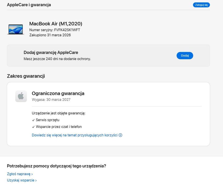Viewport: 223px width, 187px height.
Task: Open the MacBook Air device thumbnail
Action: pyautogui.click(x=16, y=29)
